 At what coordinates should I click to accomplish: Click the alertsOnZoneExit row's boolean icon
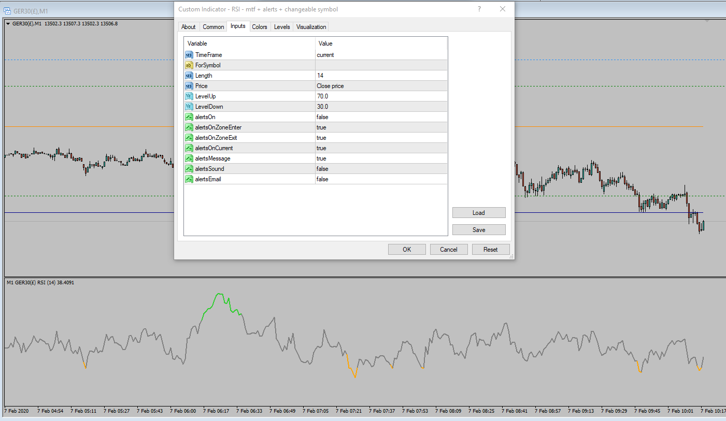[x=189, y=138]
